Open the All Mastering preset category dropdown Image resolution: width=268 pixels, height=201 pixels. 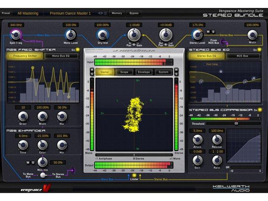[28, 13]
